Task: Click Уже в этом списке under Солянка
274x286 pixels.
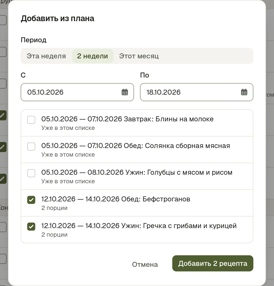Action: coord(68,155)
